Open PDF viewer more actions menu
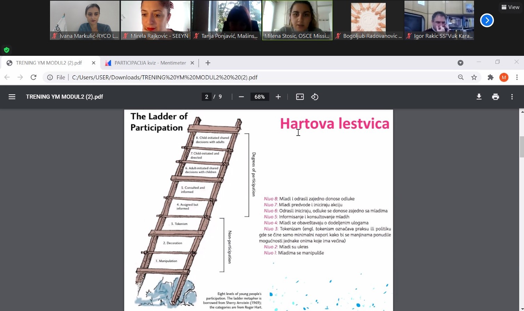This screenshot has height=311, width=524. (x=512, y=97)
